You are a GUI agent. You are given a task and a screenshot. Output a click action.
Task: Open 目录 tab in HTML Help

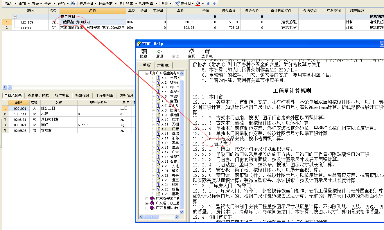[146, 65]
